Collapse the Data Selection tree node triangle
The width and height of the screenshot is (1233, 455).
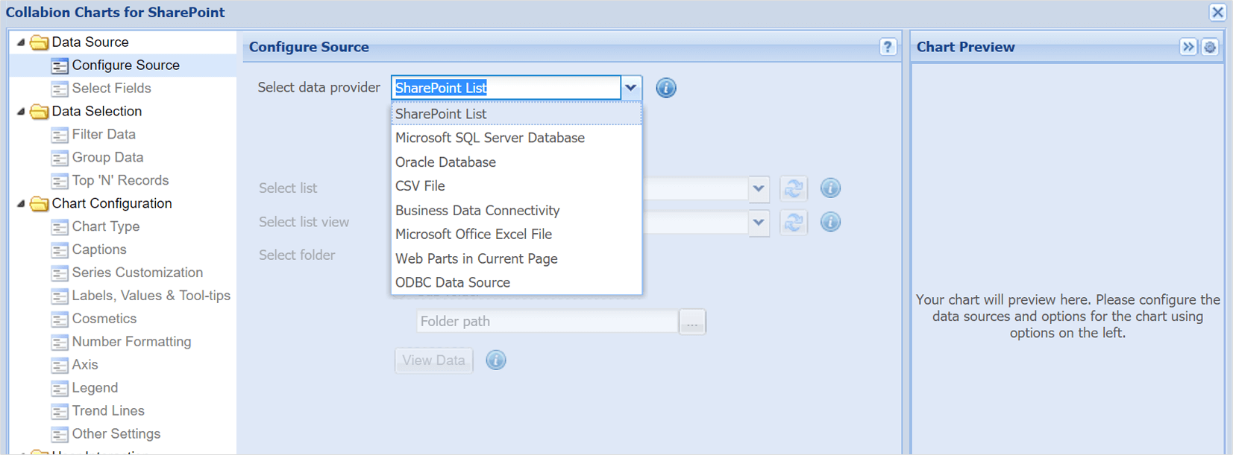point(21,112)
